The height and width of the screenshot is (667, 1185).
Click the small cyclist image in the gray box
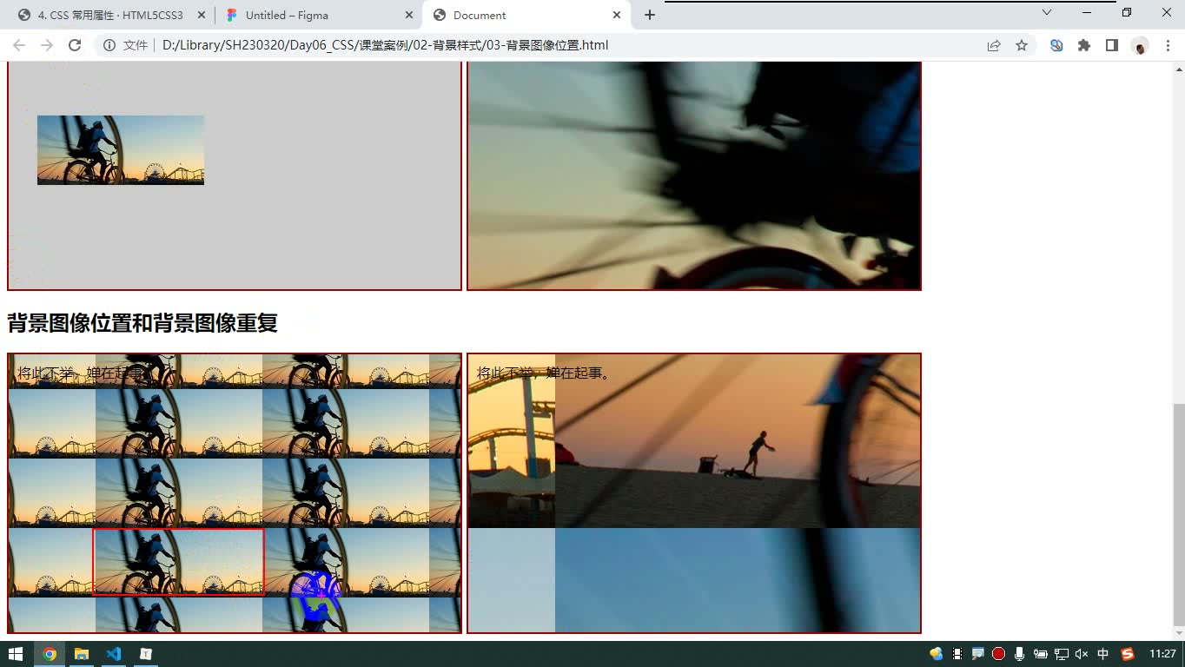(x=121, y=150)
